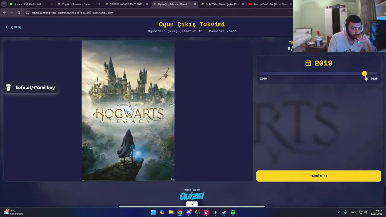
Task: Click the network tray icon
Action: [361, 212]
